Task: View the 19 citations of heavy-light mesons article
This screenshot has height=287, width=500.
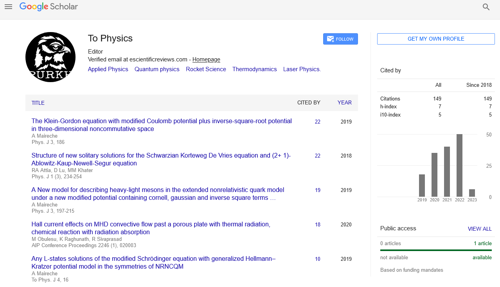Action: click(318, 190)
